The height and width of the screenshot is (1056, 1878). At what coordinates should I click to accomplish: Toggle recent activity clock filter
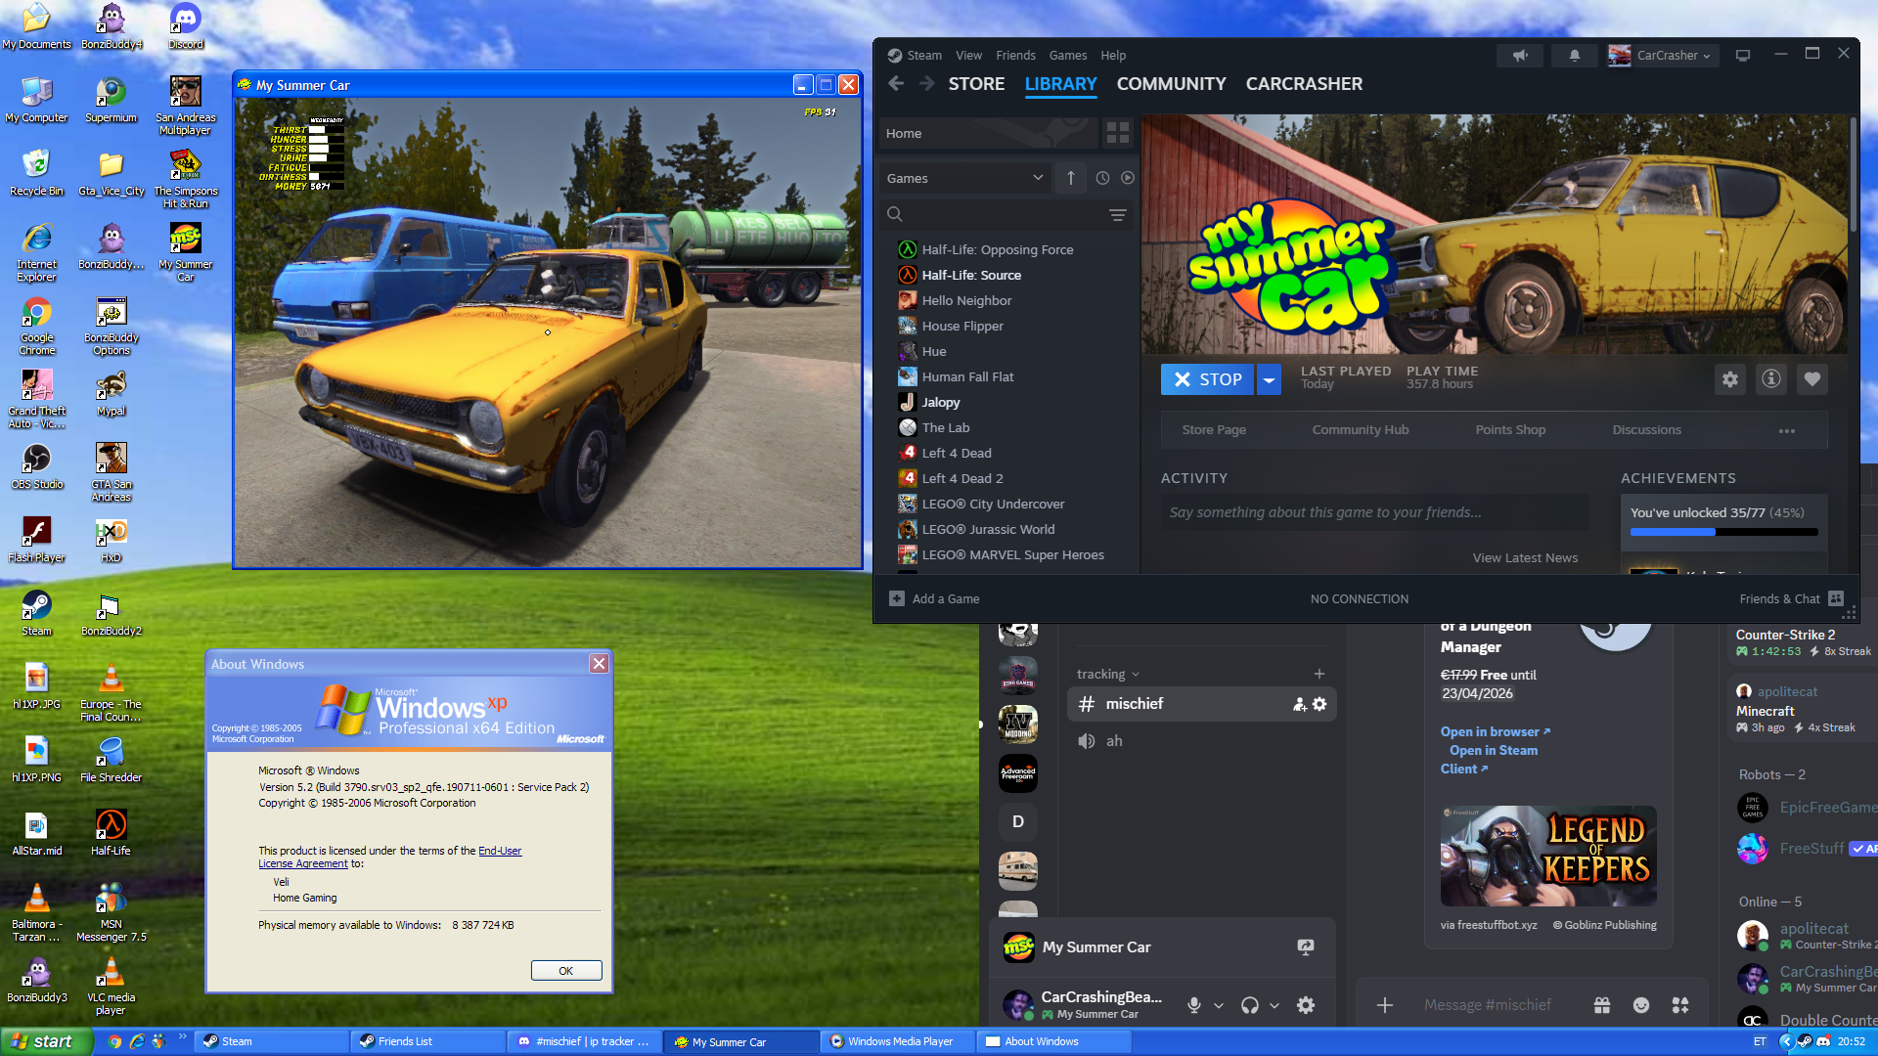pyautogui.click(x=1102, y=178)
